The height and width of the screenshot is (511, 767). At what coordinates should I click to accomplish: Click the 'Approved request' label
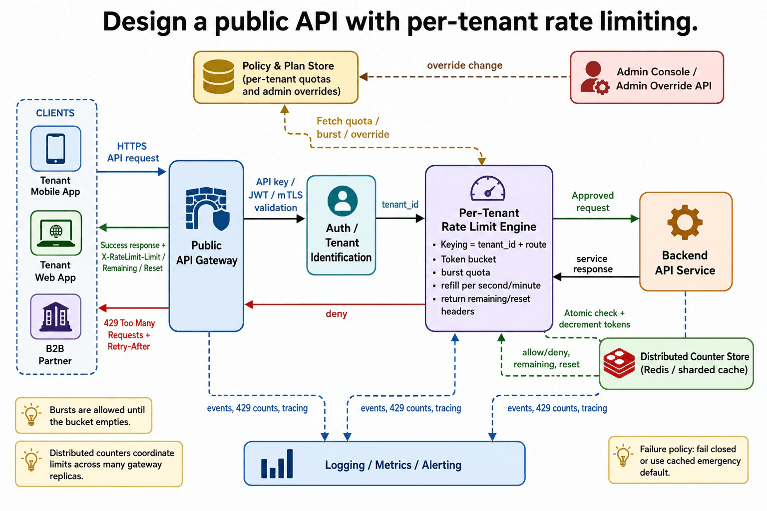click(593, 202)
